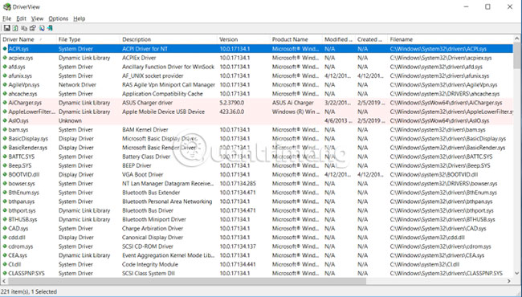Click the 'ASUS Ai Charger' product name cell
Image resolution: width=522 pixels, height=297 pixels.
click(292, 103)
